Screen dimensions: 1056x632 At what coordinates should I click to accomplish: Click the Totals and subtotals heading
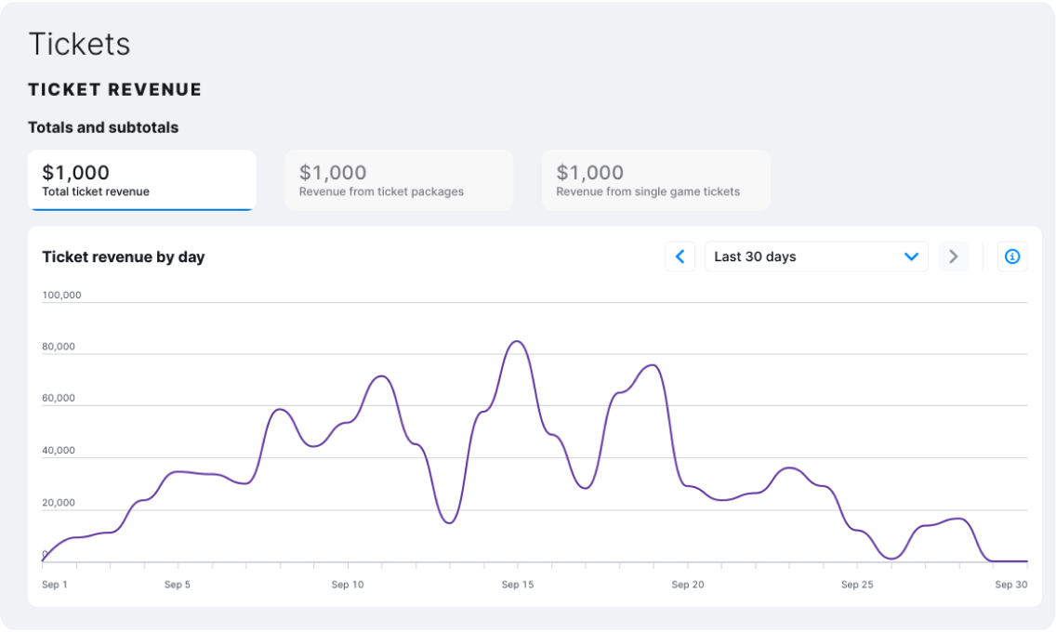103,127
